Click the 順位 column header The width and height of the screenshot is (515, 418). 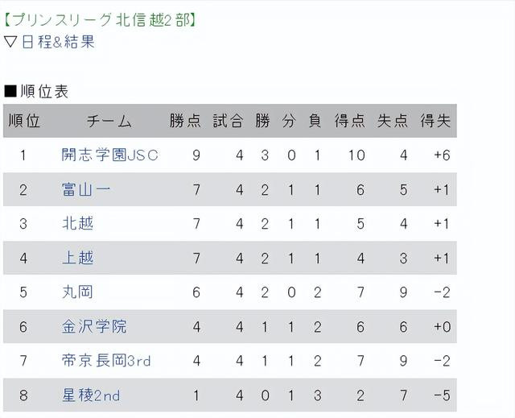pyautogui.click(x=24, y=121)
